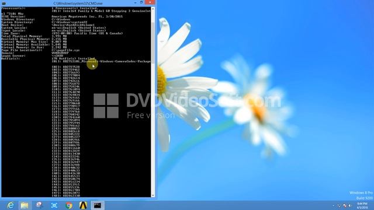The image size is (374, 210).
Task: Click the 'Total Physical Memory:' label
Action: pos(22,36)
